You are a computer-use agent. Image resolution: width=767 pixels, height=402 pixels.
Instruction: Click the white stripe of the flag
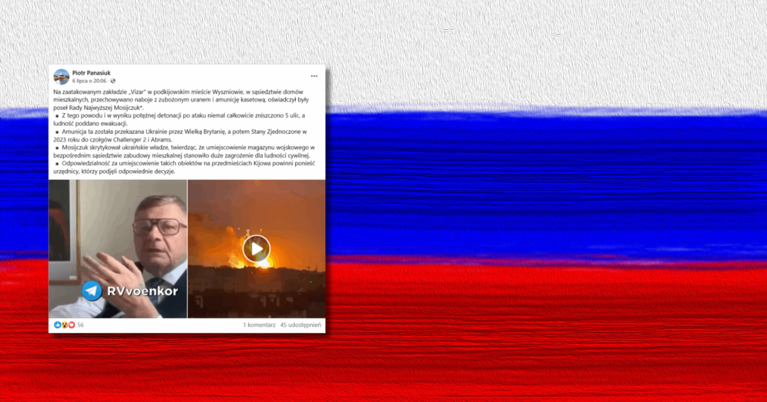(543, 51)
